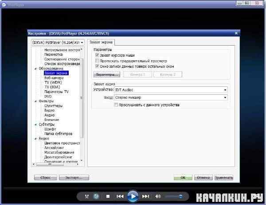Image resolution: width=266 pixels, height=205 pixels.
Task: Mute audio using the speaker icon
Action: [x=158, y=196]
